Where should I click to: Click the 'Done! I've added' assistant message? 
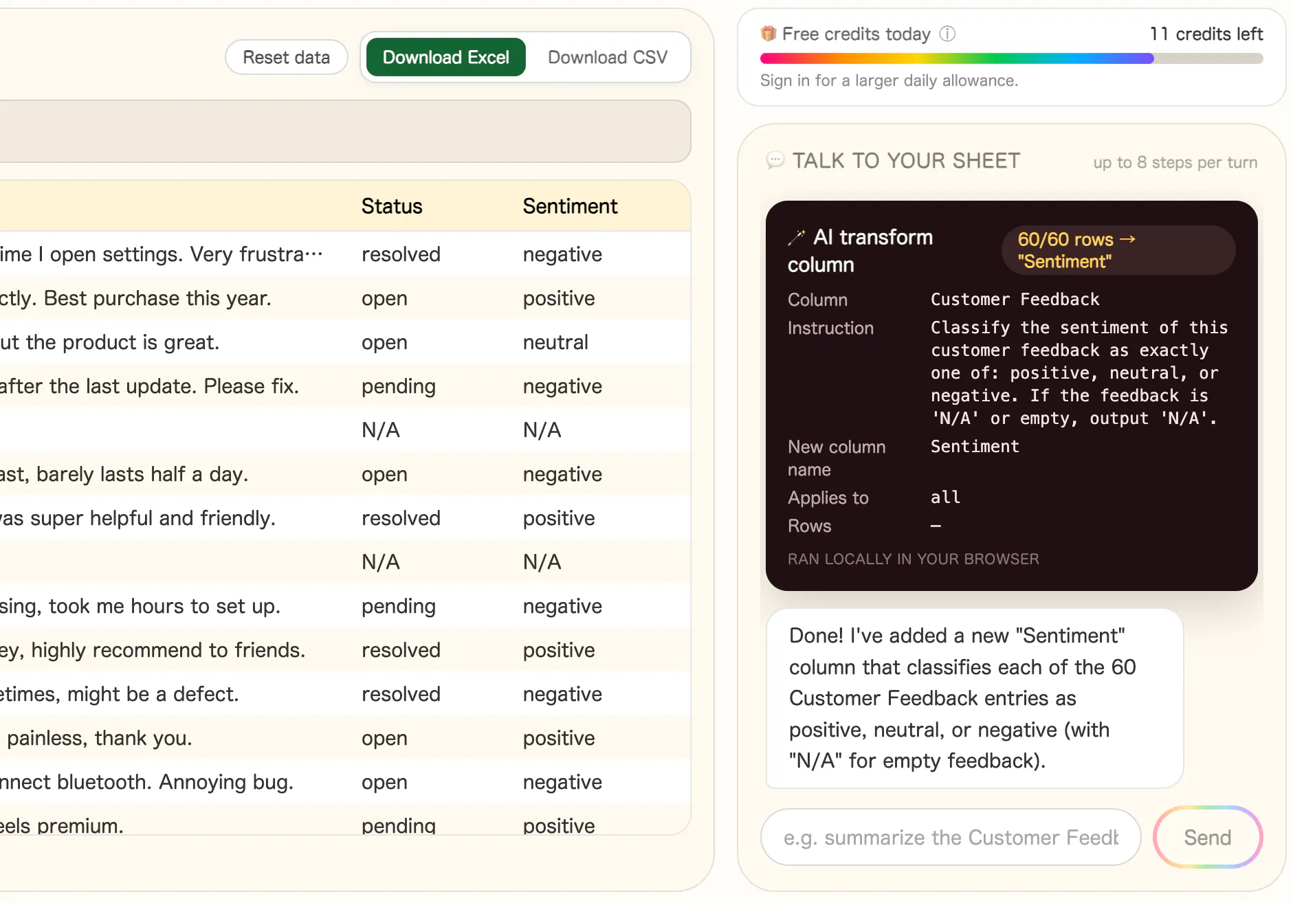tap(974, 698)
